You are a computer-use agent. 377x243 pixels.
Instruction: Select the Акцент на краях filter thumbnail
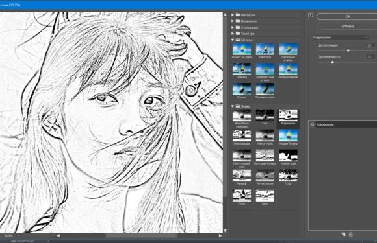pyautogui.click(x=242, y=49)
